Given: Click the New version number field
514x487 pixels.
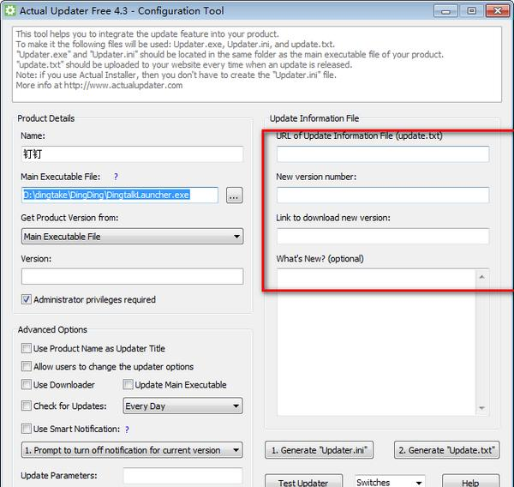Looking at the screenshot, I should click(x=382, y=195).
